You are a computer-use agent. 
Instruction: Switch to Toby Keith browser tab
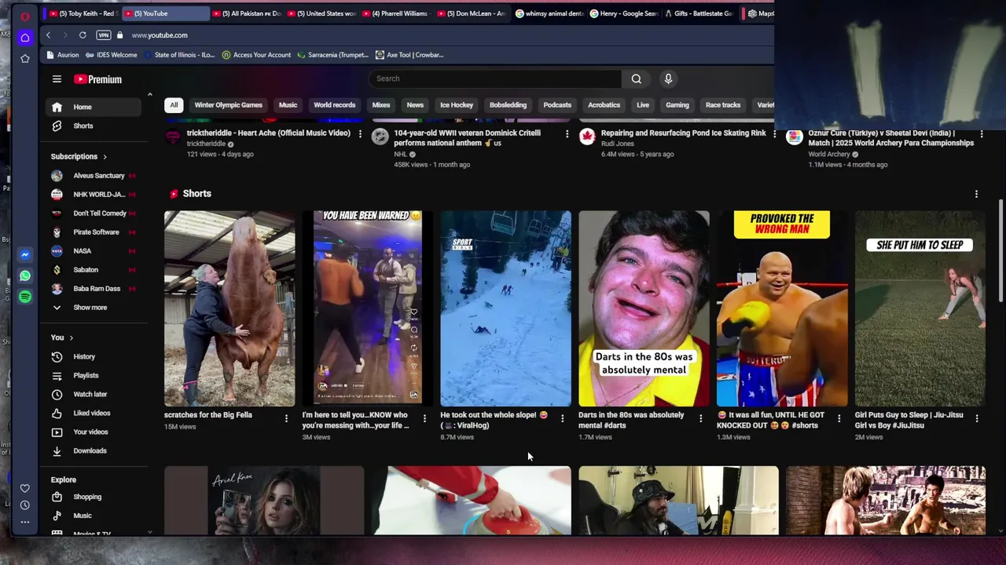(x=83, y=13)
